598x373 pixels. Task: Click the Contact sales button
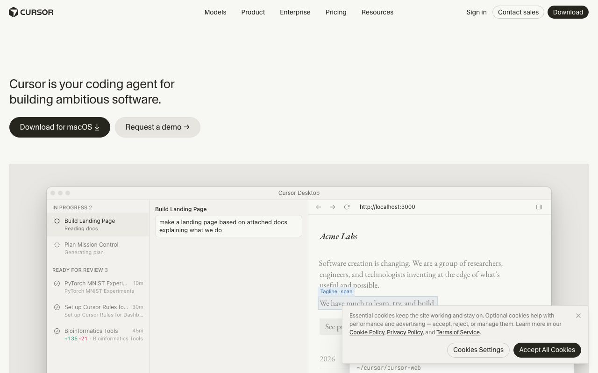(x=518, y=12)
